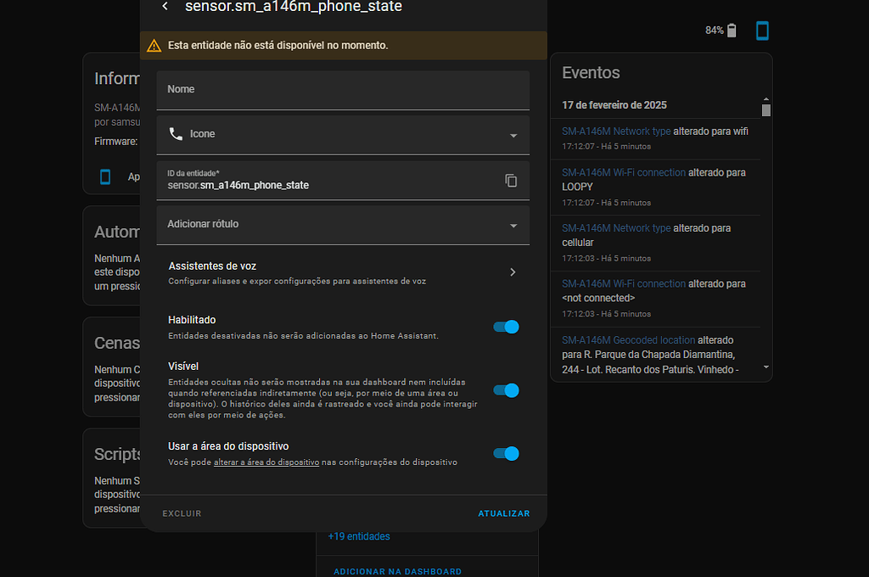
Task: Click the battery status icon showing 84%
Action: [x=732, y=30]
